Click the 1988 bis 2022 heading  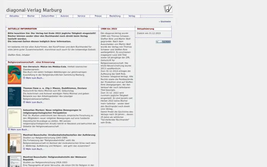pyautogui.click(x=109, y=29)
